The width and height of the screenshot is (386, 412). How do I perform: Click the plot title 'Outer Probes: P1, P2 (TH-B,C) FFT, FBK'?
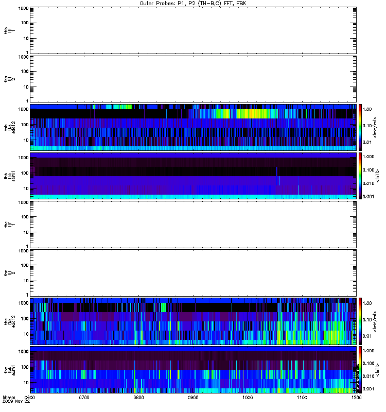point(193,4)
